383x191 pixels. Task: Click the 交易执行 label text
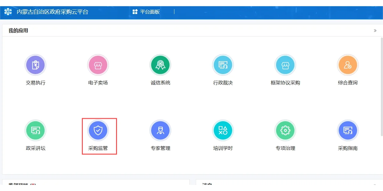tap(35, 83)
